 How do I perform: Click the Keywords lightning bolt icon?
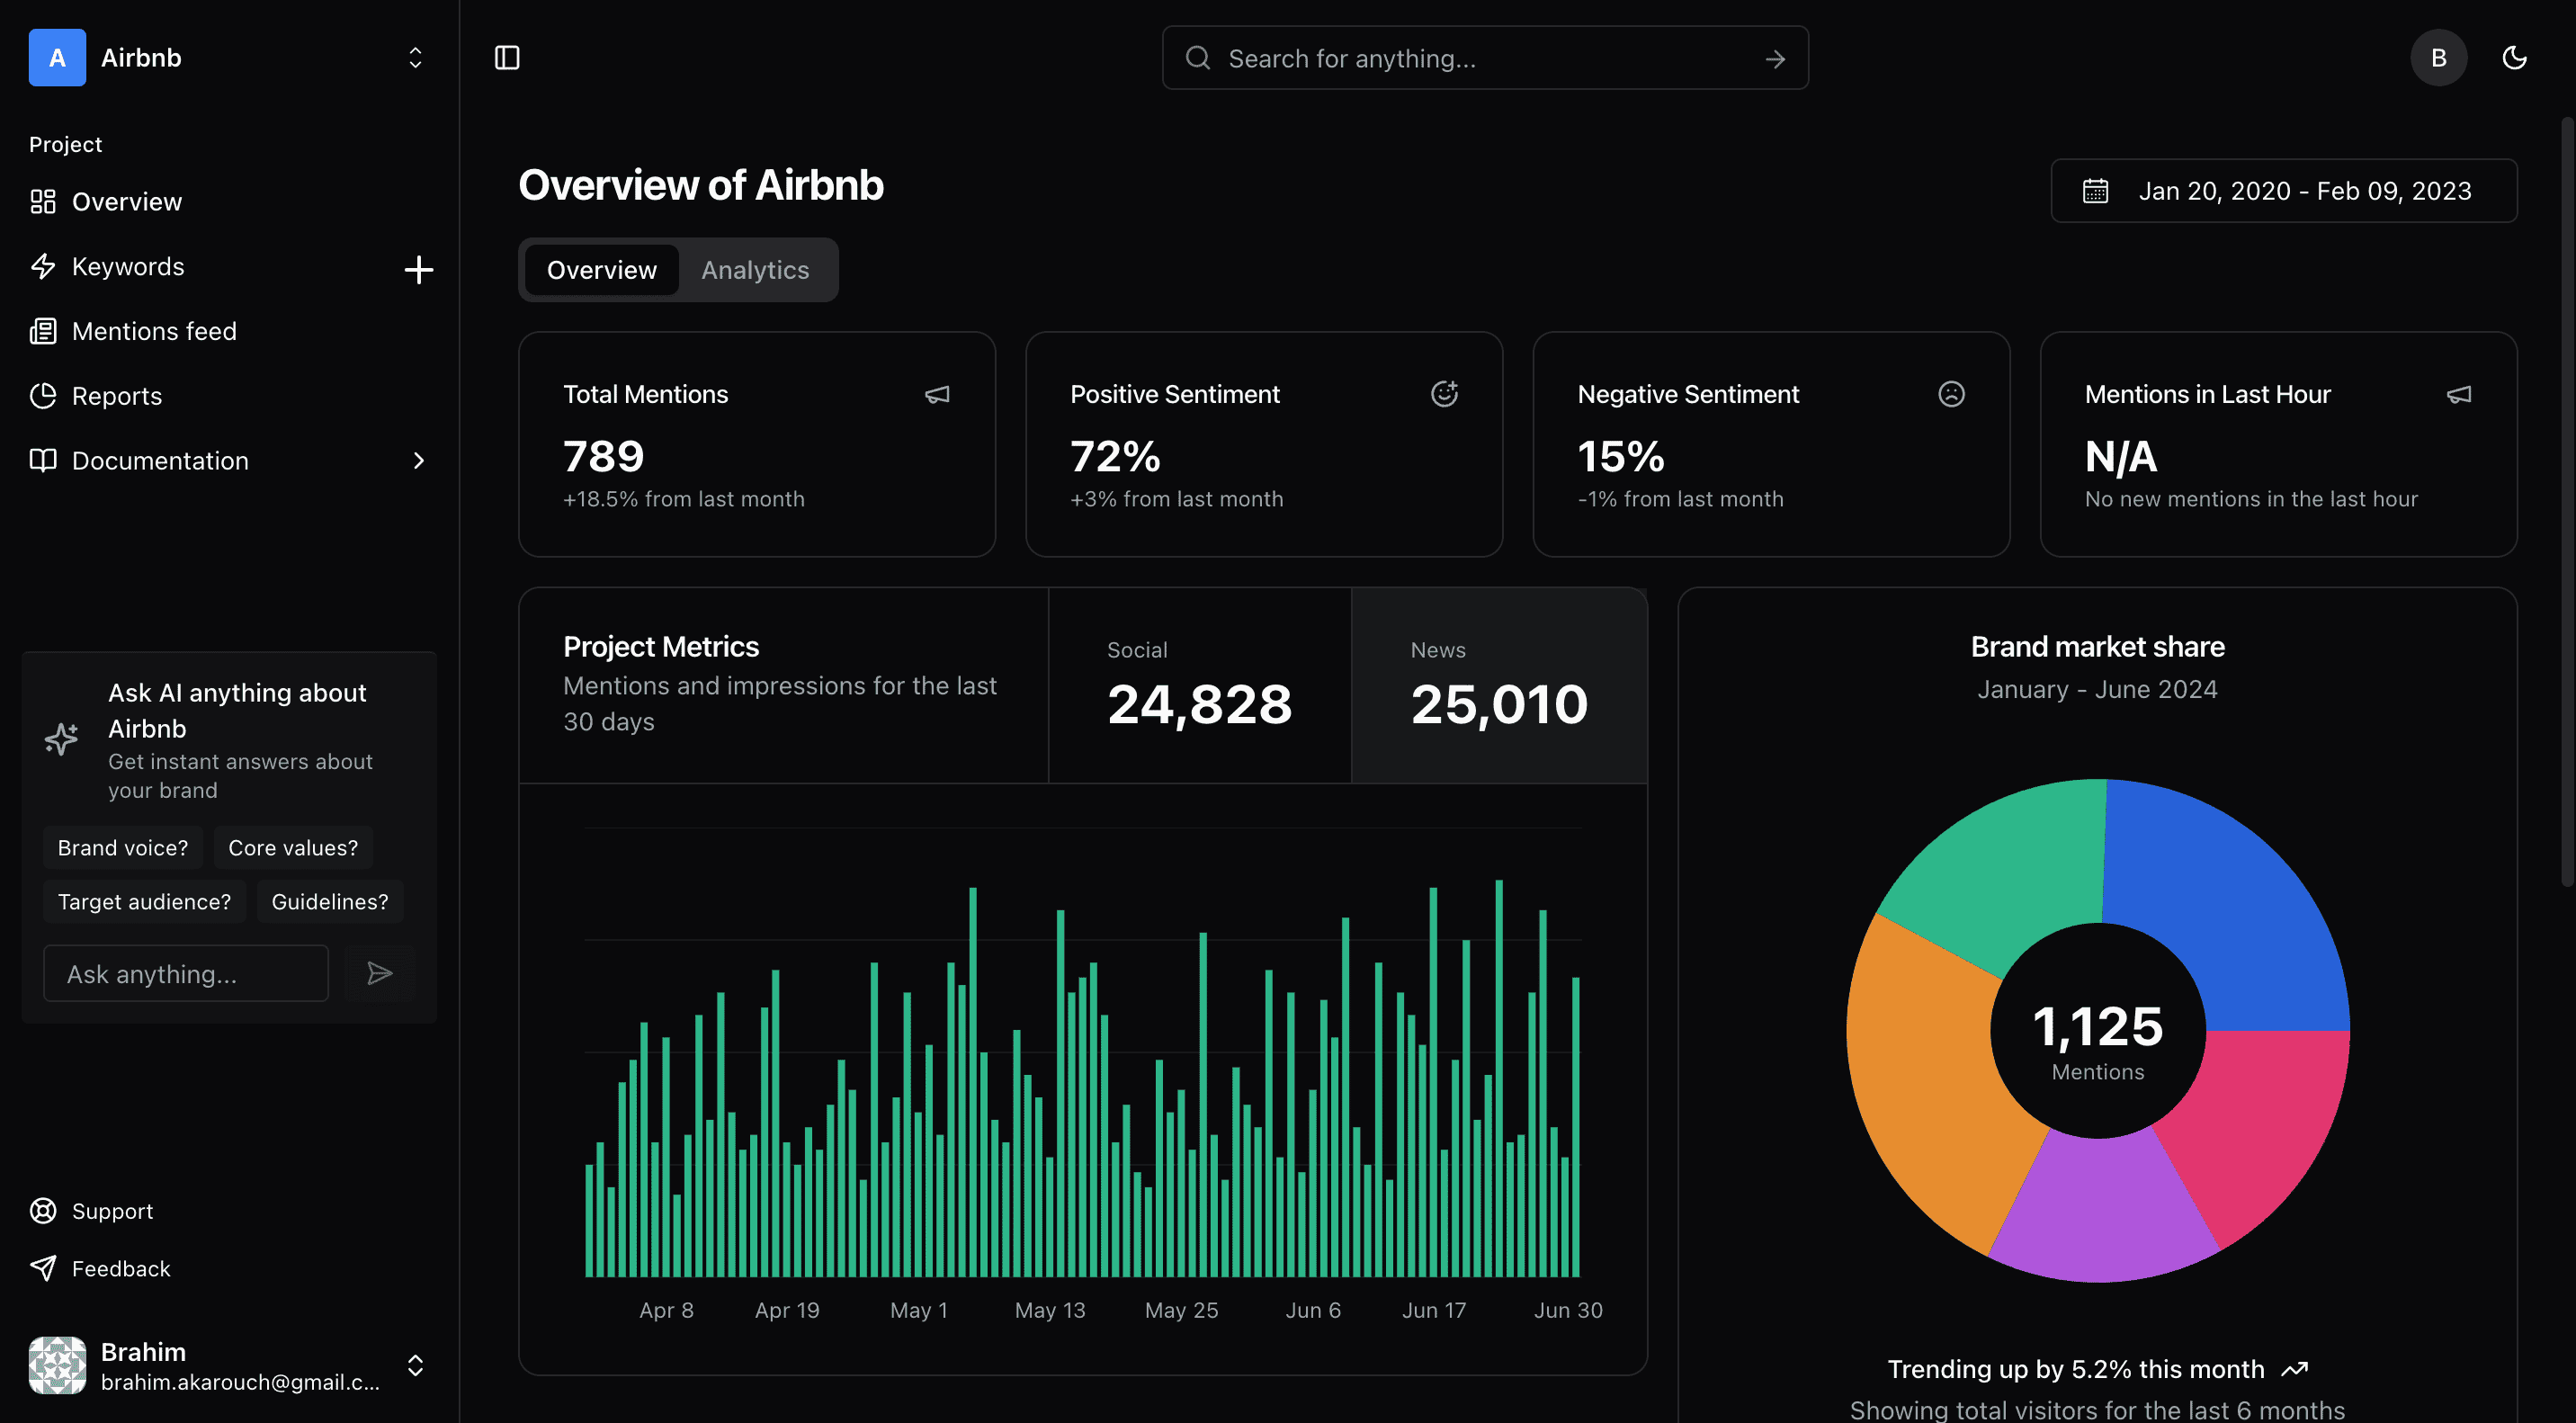coord(43,266)
